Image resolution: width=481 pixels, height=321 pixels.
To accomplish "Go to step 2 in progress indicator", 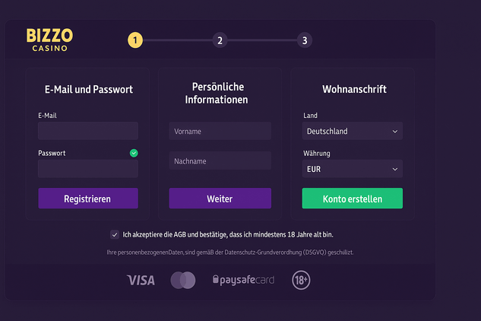I will (220, 40).
